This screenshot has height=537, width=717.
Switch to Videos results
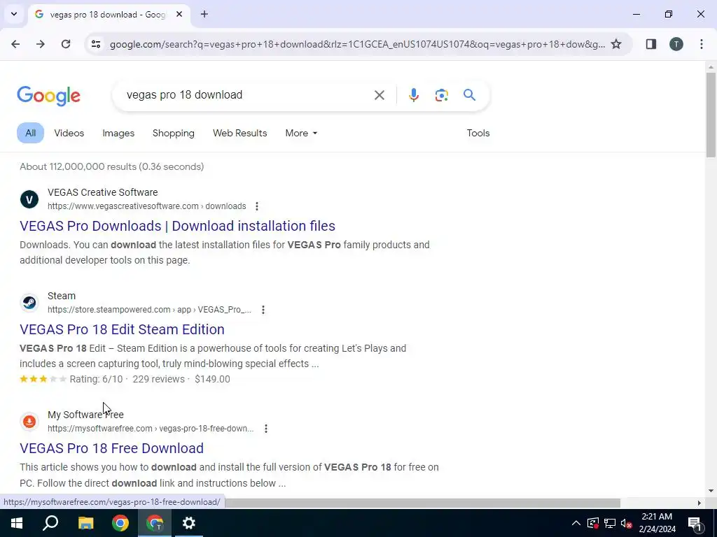(69, 133)
